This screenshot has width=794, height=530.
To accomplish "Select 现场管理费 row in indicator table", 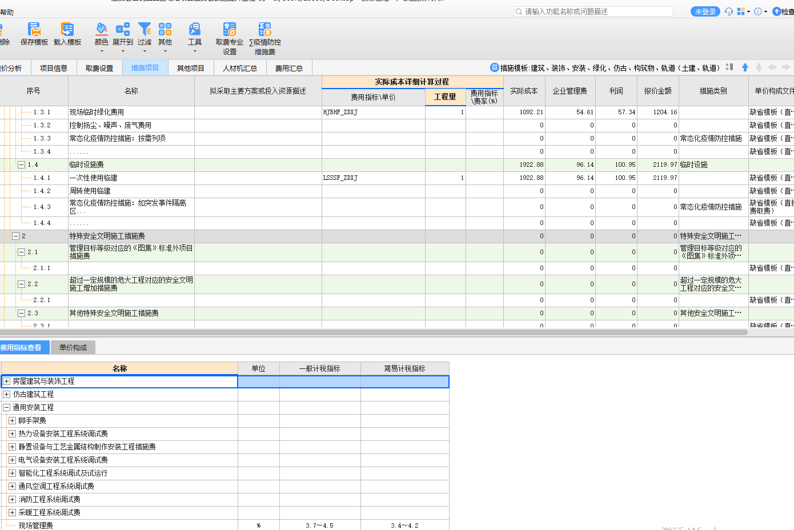I will pyautogui.click(x=225, y=525).
